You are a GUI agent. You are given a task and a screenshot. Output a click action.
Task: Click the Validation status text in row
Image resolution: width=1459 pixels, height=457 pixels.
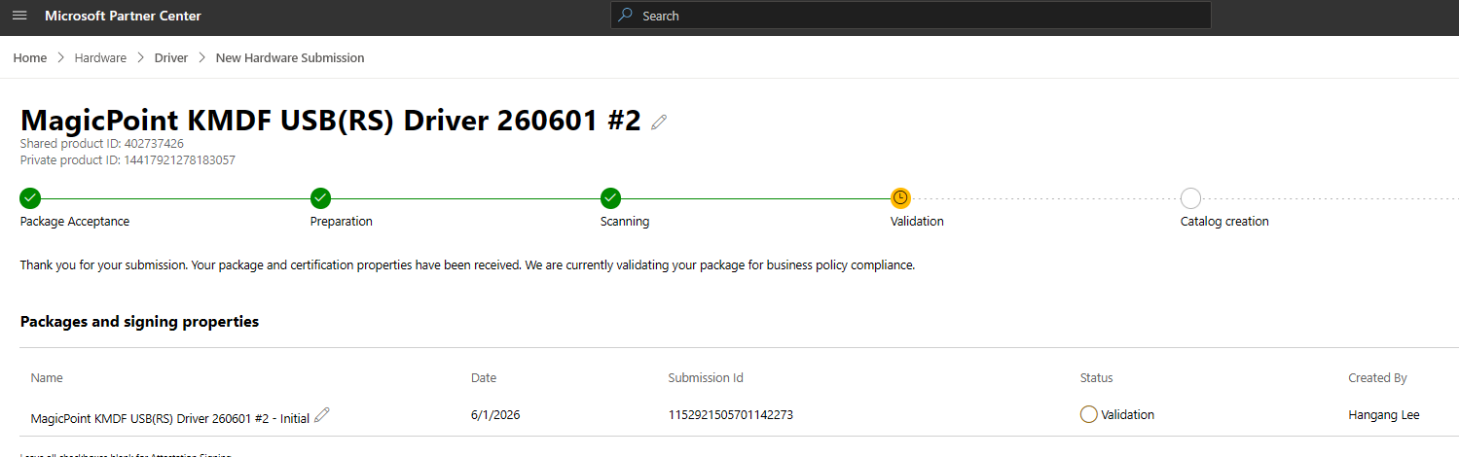tap(1128, 415)
